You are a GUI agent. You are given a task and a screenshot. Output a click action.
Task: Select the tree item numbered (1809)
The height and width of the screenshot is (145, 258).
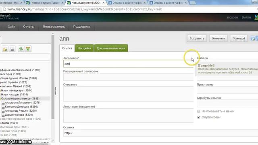13,131
